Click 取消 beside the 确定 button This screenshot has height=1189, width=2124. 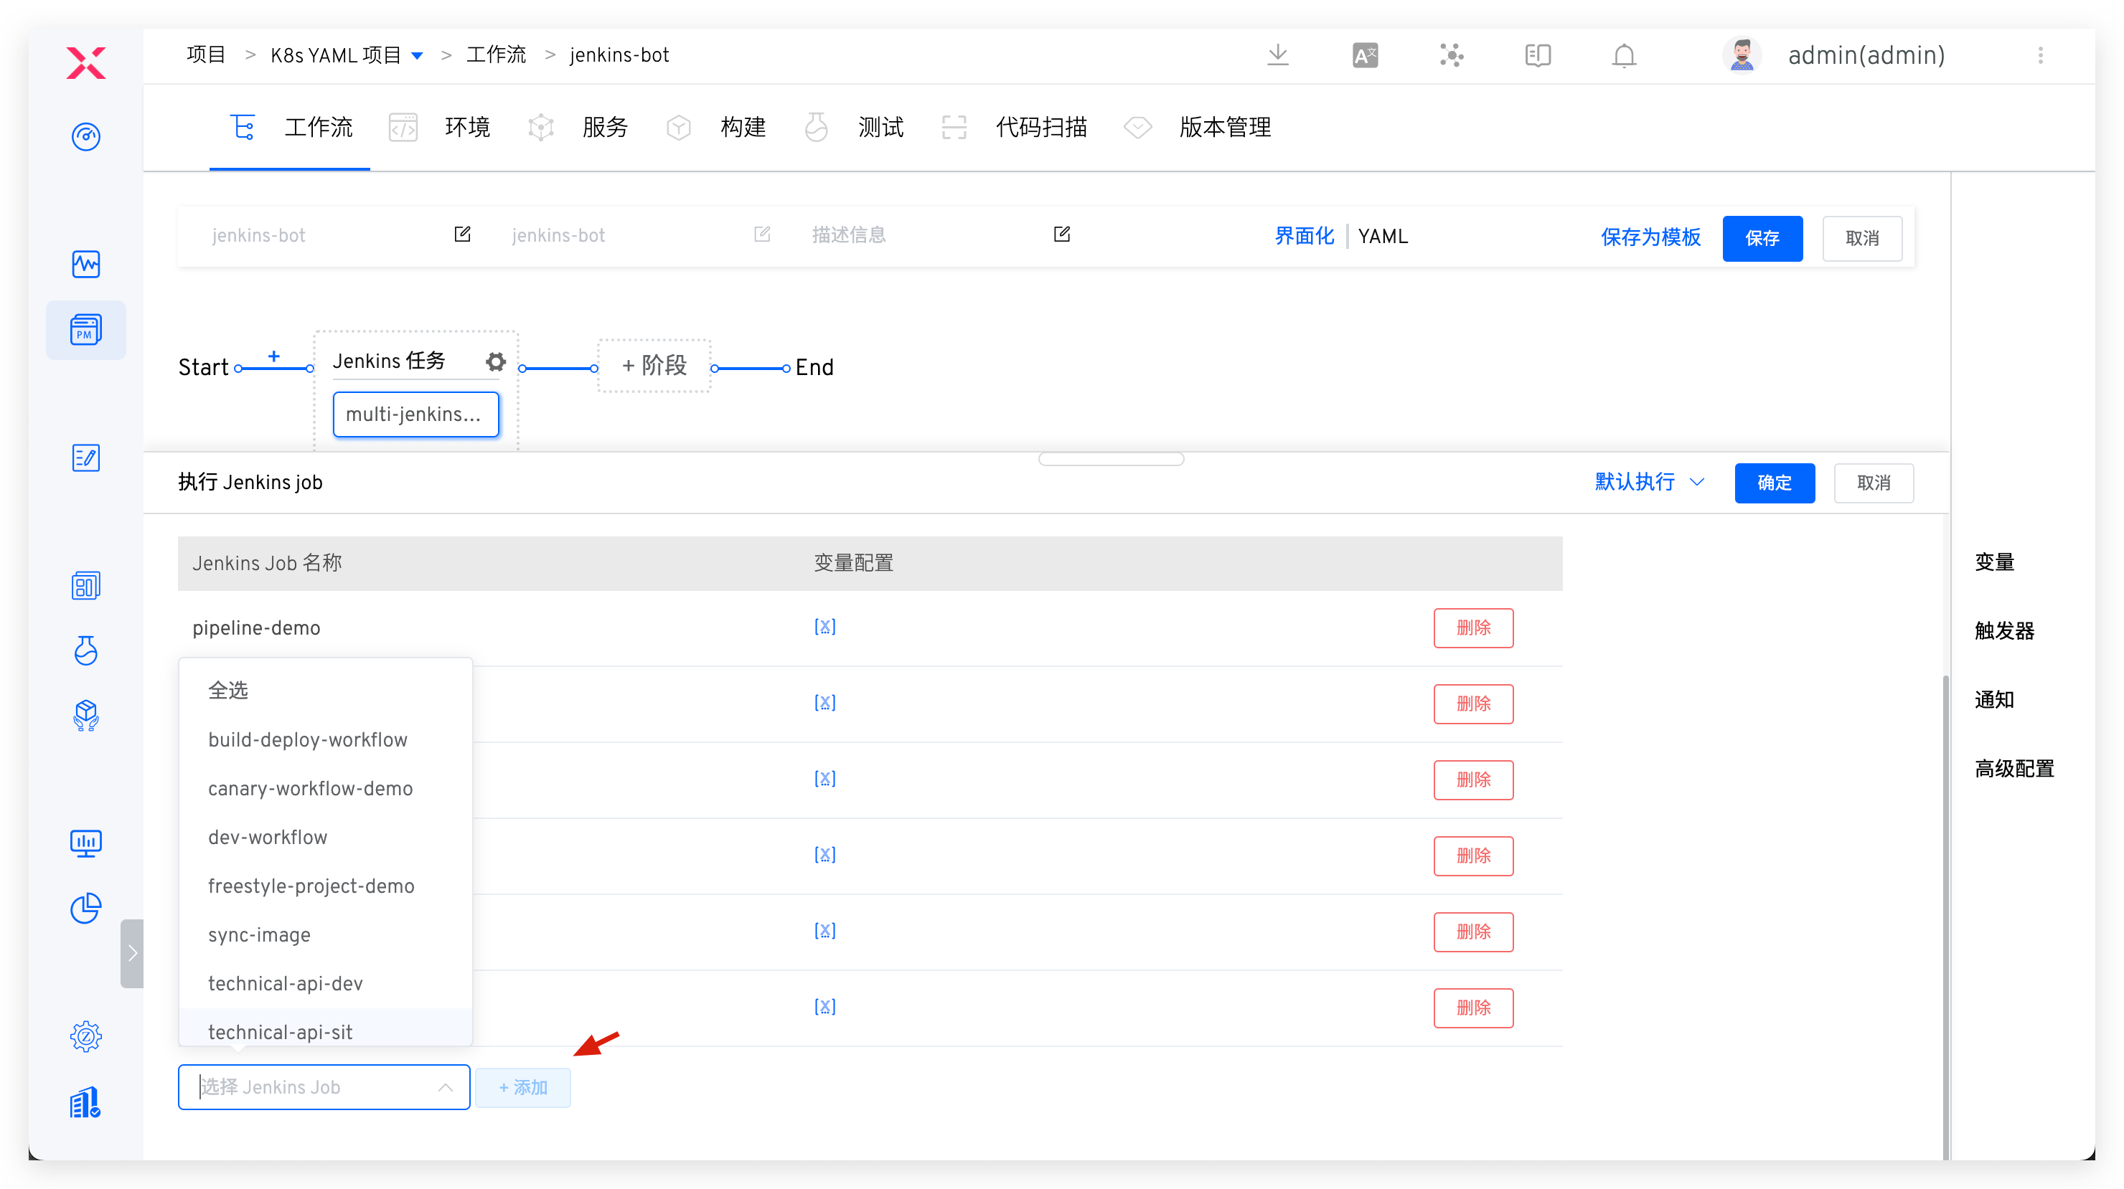click(x=1874, y=483)
